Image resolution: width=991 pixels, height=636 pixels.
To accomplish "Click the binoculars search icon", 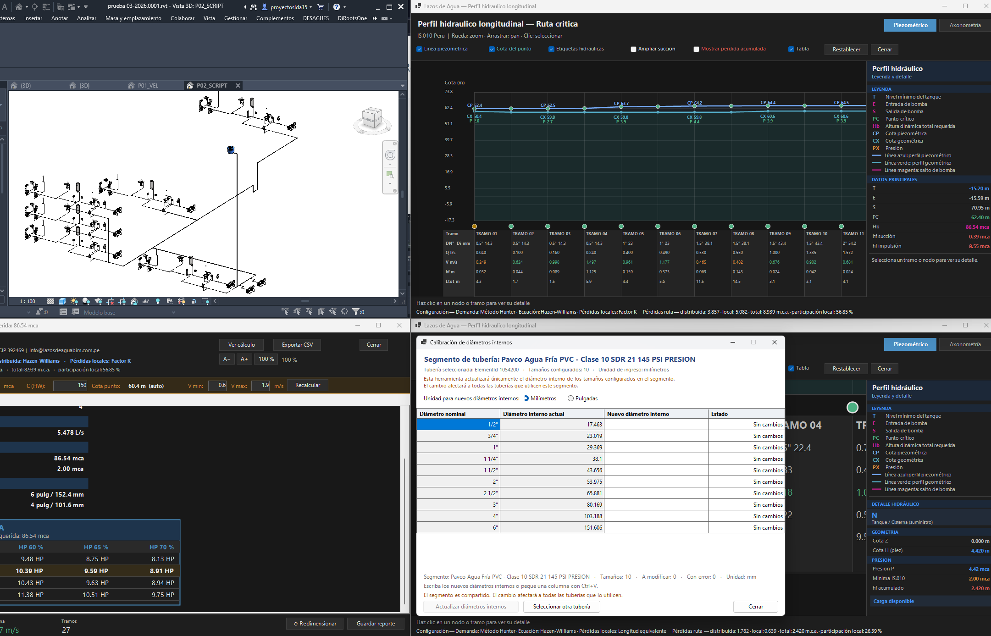I will (x=254, y=7).
